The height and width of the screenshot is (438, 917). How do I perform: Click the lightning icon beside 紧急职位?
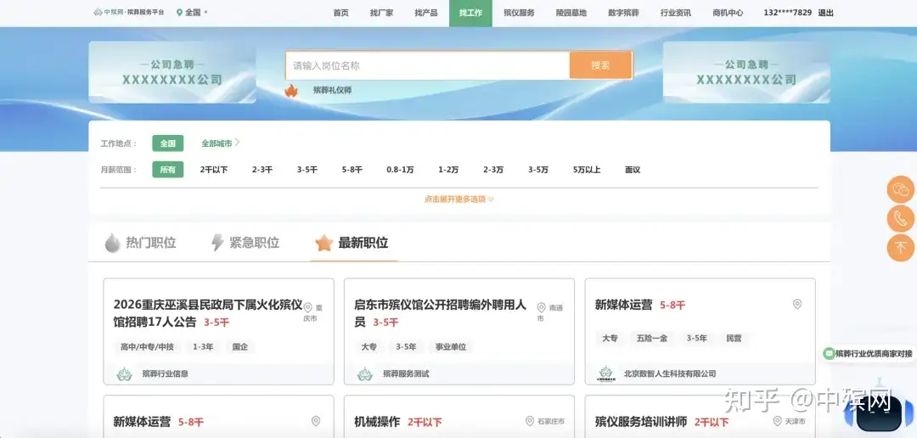click(x=217, y=243)
